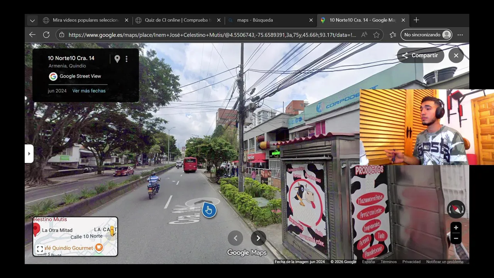Click the red marker pin in minimap
The height and width of the screenshot is (278, 494).
pyautogui.click(x=36, y=230)
